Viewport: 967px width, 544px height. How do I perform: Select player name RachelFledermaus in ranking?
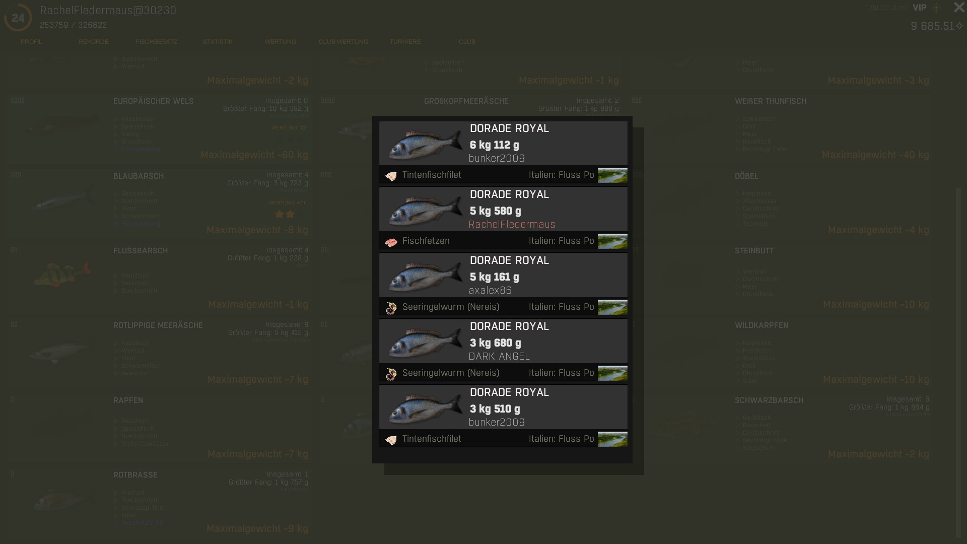(x=512, y=225)
